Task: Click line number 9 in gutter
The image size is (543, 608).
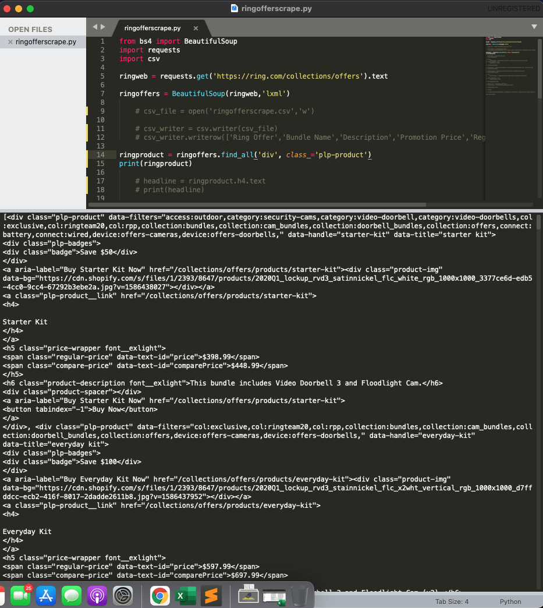Action: pos(102,111)
